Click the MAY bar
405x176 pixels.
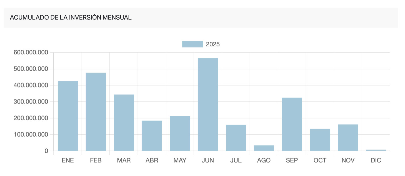point(180,133)
